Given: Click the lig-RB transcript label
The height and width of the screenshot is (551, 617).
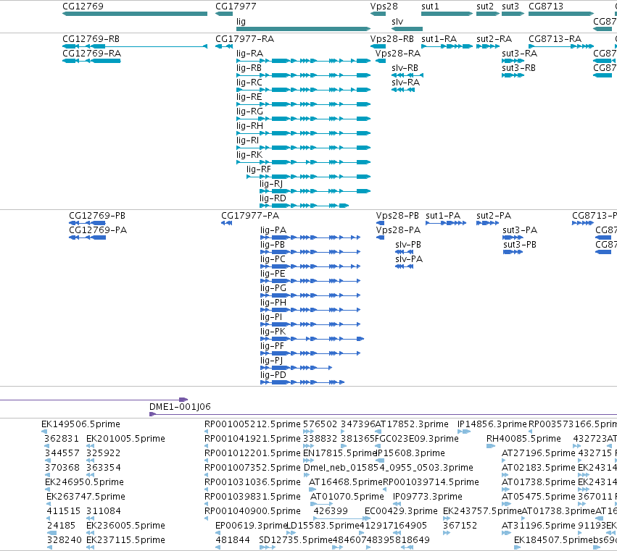Looking at the screenshot, I should coord(249,68).
